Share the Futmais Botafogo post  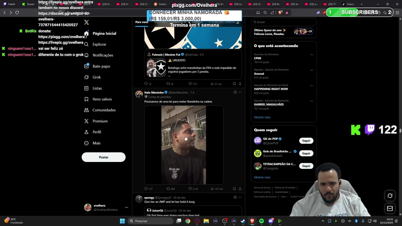click(x=240, y=84)
